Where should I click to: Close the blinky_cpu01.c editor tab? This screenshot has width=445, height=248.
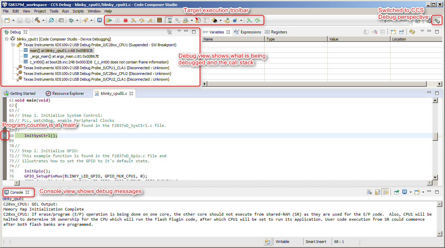tap(131, 93)
